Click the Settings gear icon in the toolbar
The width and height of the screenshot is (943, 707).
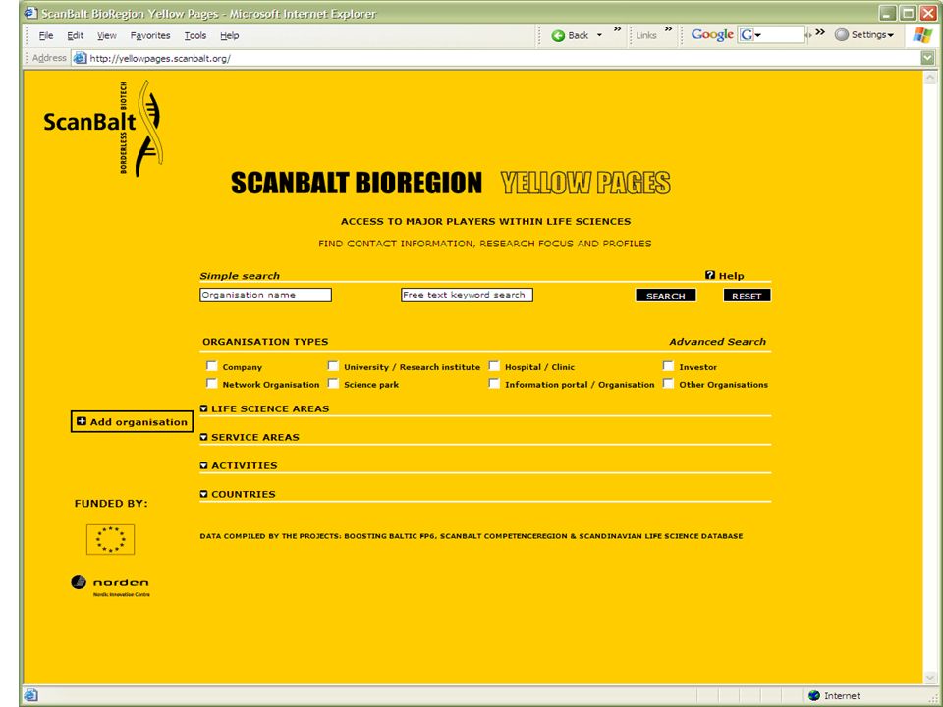point(842,35)
